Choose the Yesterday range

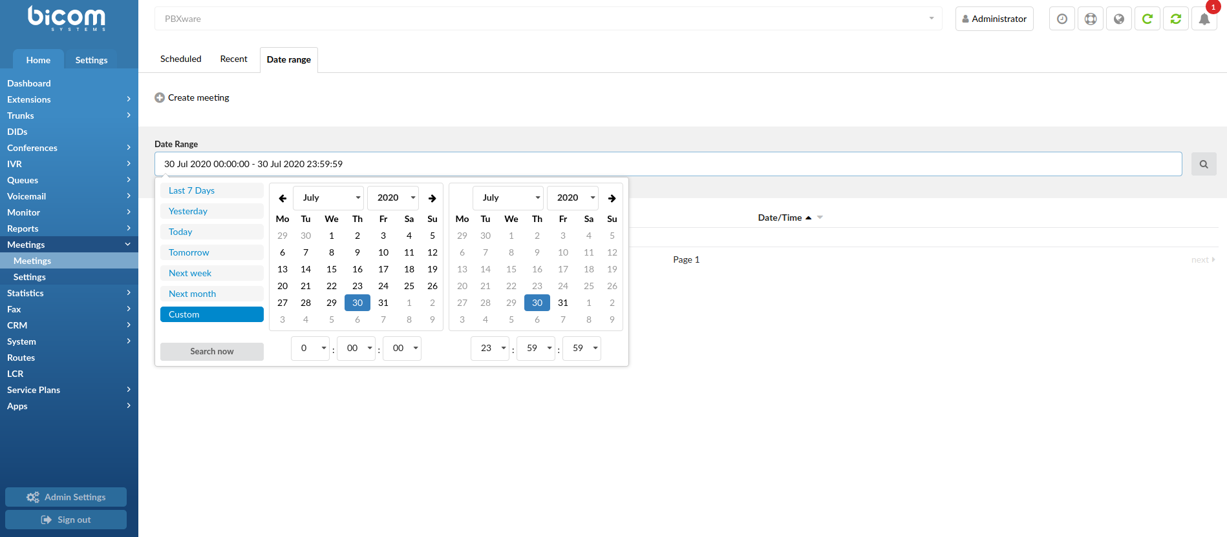pos(212,211)
